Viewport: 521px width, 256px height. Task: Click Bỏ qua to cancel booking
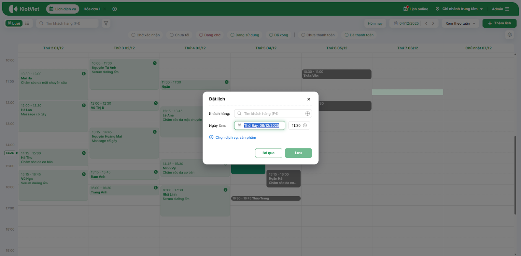coord(269,153)
